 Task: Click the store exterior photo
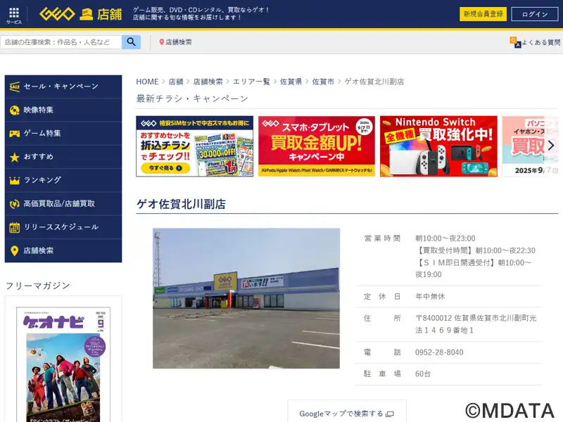(246, 298)
